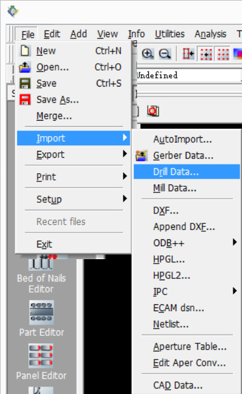
Task: Choose Save As... in the File menu
Action: [x=73, y=100]
